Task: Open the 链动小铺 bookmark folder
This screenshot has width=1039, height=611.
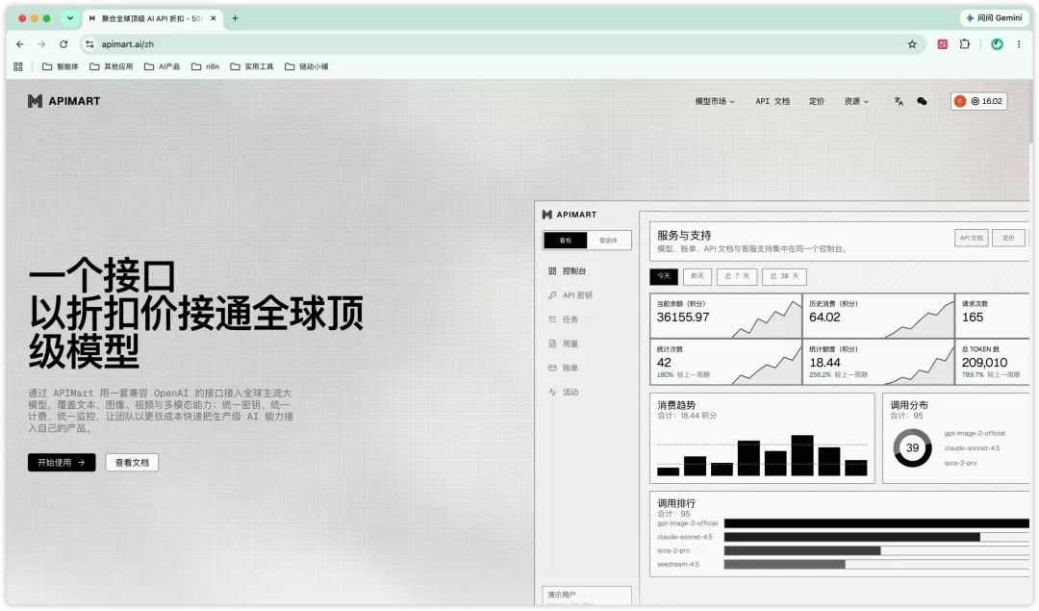Action: (307, 66)
